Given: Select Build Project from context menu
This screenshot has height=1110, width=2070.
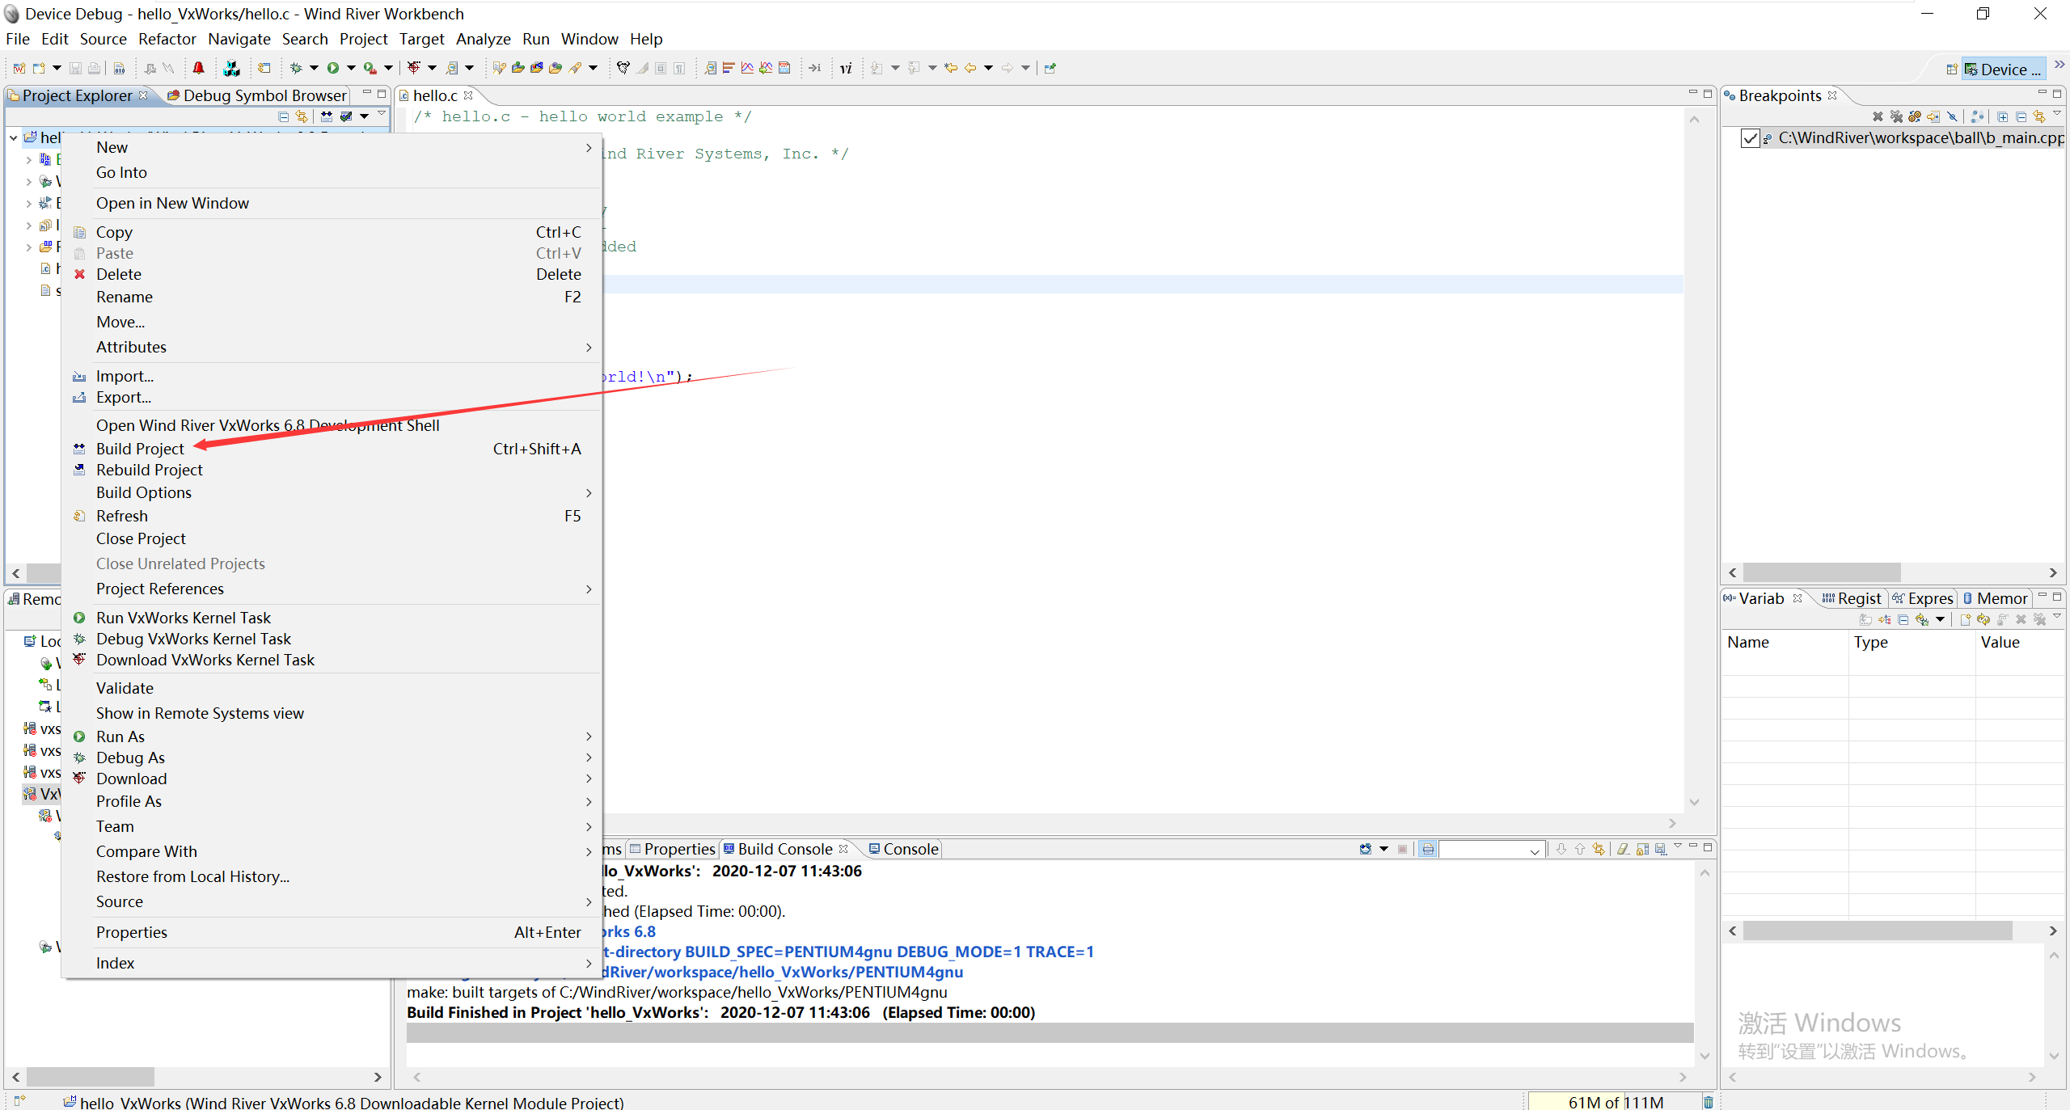Looking at the screenshot, I should tap(140, 449).
